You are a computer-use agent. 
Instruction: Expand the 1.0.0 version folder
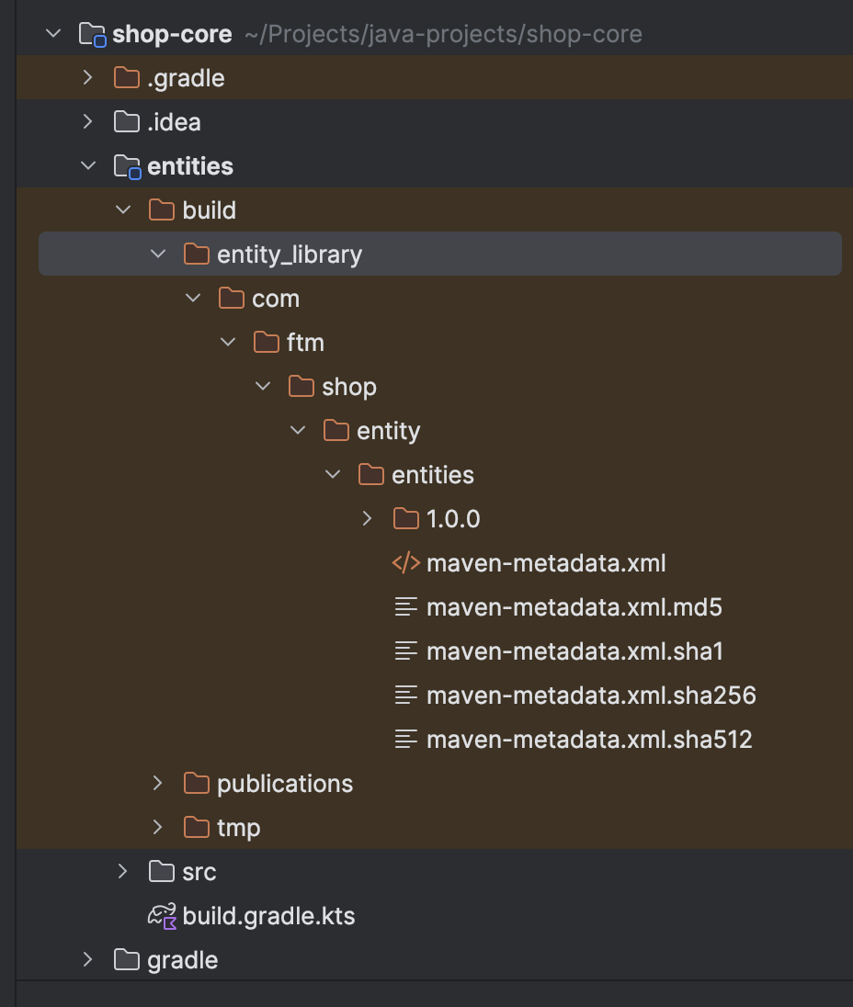point(367,519)
